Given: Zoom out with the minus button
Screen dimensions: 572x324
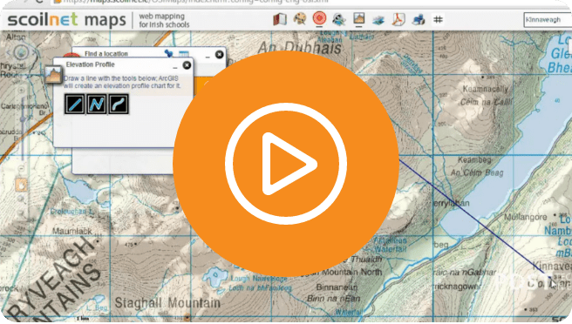Looking at the screenshot, I should pos(21,168).
